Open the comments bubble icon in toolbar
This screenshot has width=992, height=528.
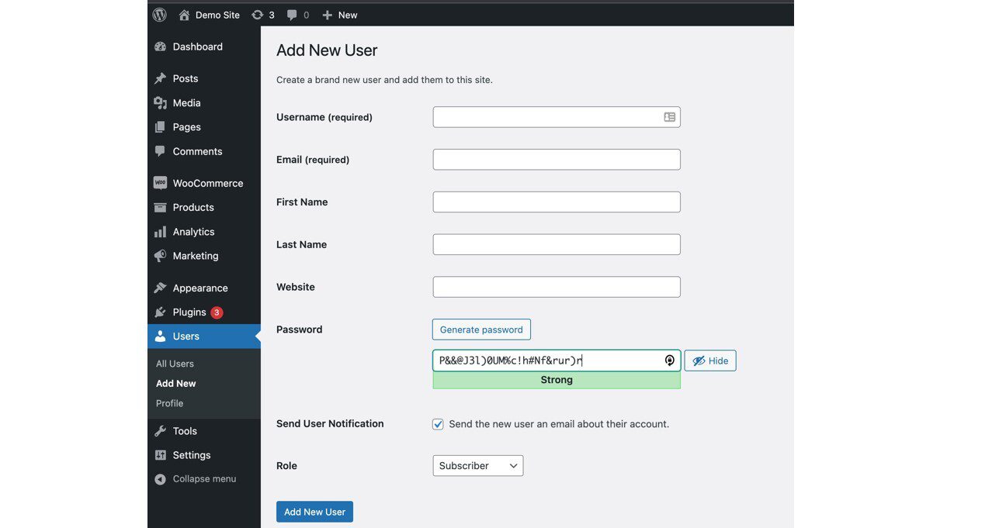point(292,15)
